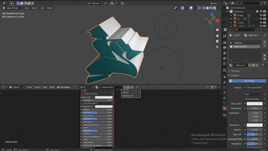Screen dimensions: 268x151
Task: Toggle camera view icon in the viewport
Action: point(217,41)
